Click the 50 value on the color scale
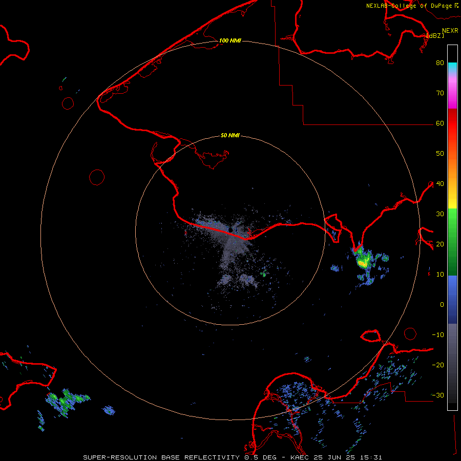Viewport: 461px width, 461px height. click(x=440, y=154)
